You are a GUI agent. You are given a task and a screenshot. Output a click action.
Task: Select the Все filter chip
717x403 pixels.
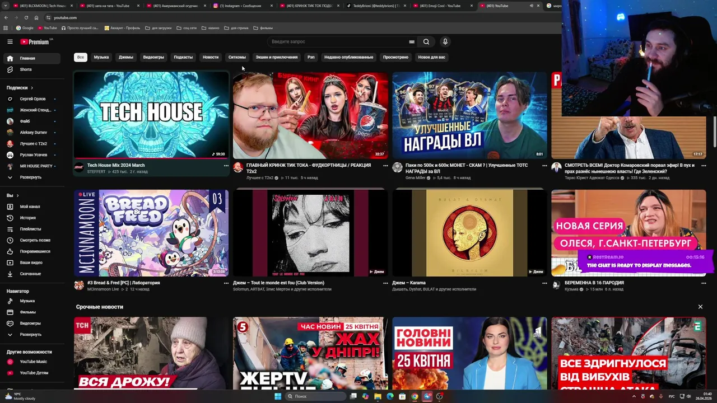click(x=81, y=57)
